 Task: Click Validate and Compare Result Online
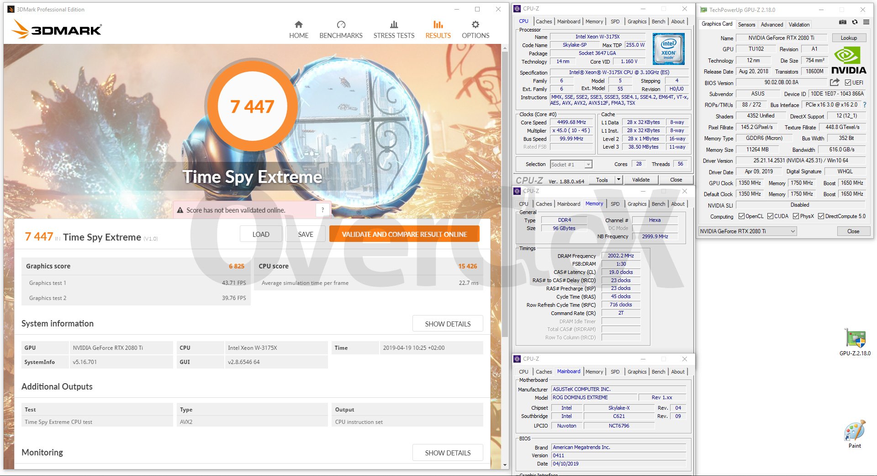pyautogui.click(x=404, y=234)
